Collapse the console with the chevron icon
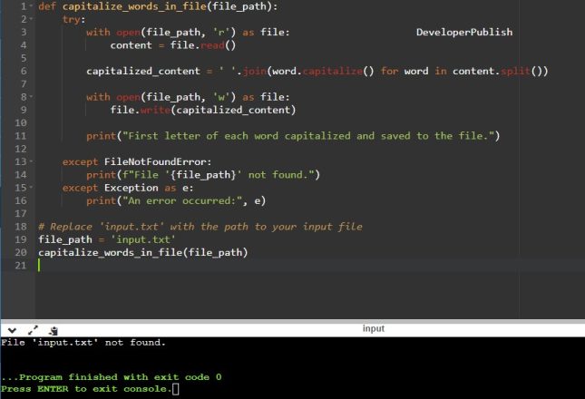Image resolution: width=585 pixels, height=399 pixels. (x=12, y=330)
